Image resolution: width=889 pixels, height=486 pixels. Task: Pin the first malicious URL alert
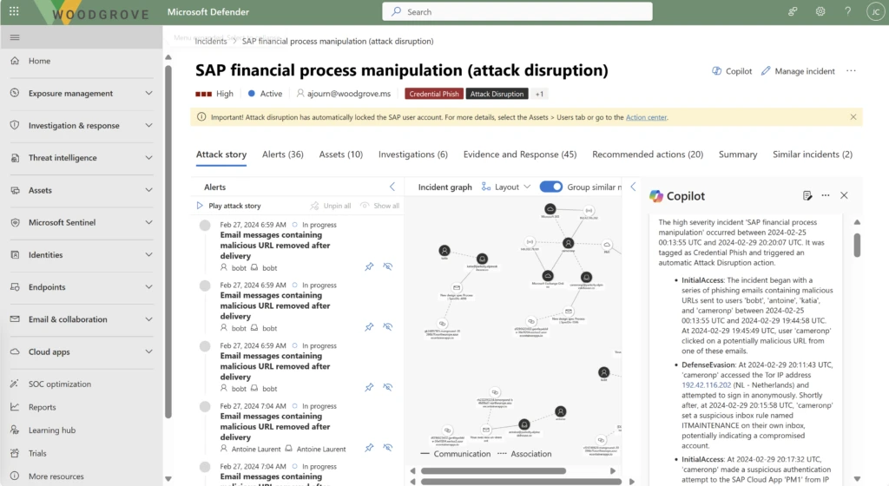[369, 266]
